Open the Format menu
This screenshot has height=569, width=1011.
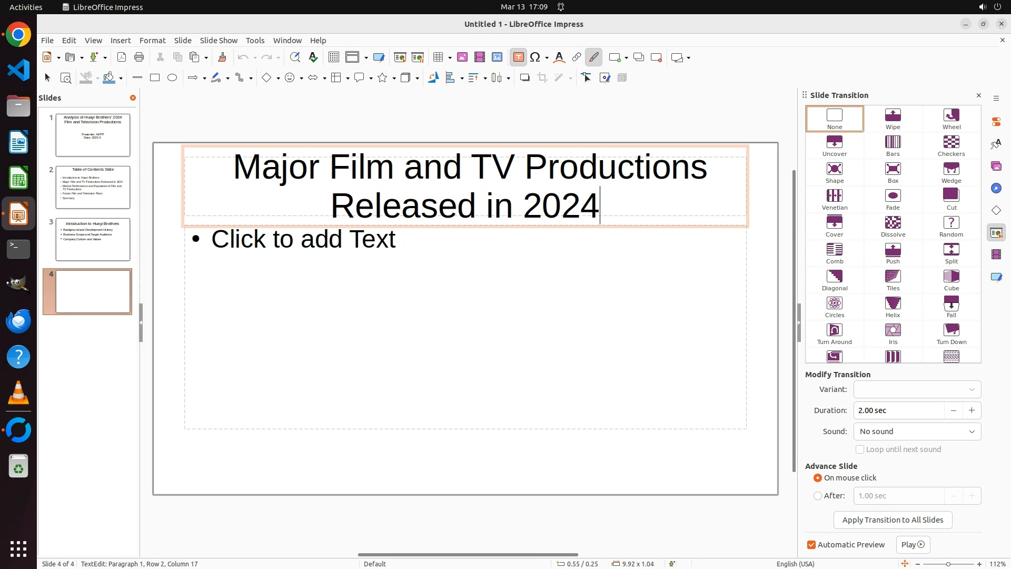pos(152,41)
